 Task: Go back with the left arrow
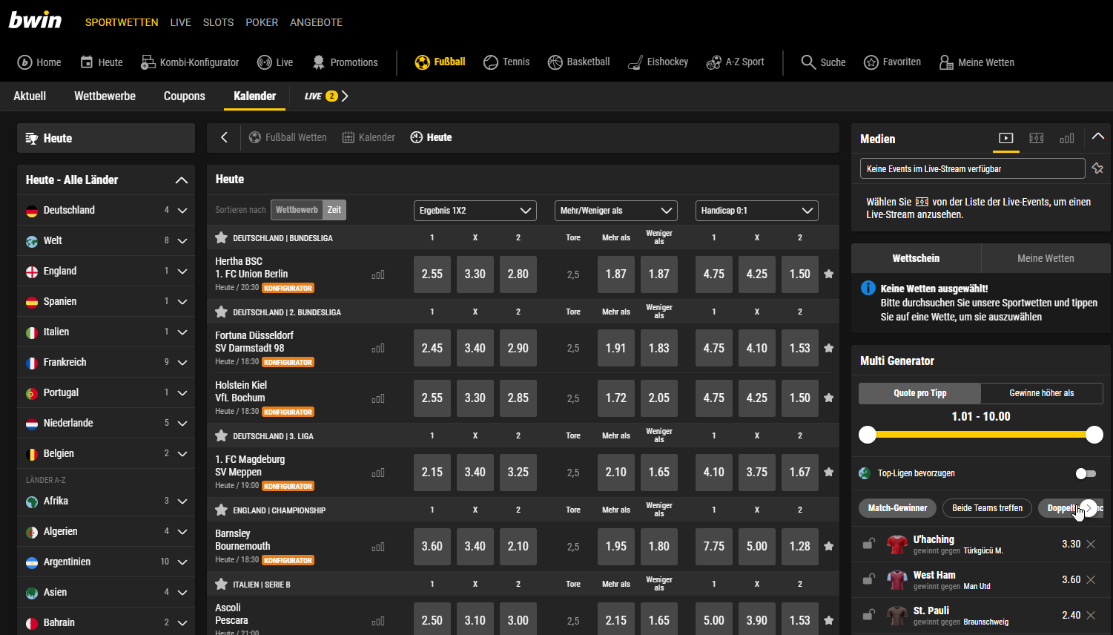tap(224, 137)
